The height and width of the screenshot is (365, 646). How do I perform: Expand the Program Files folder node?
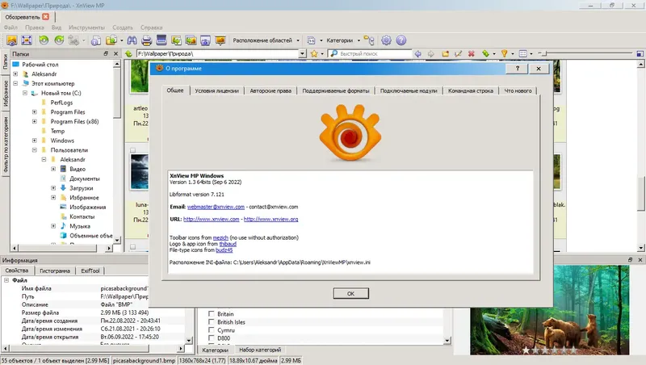(x=35, y=112)
